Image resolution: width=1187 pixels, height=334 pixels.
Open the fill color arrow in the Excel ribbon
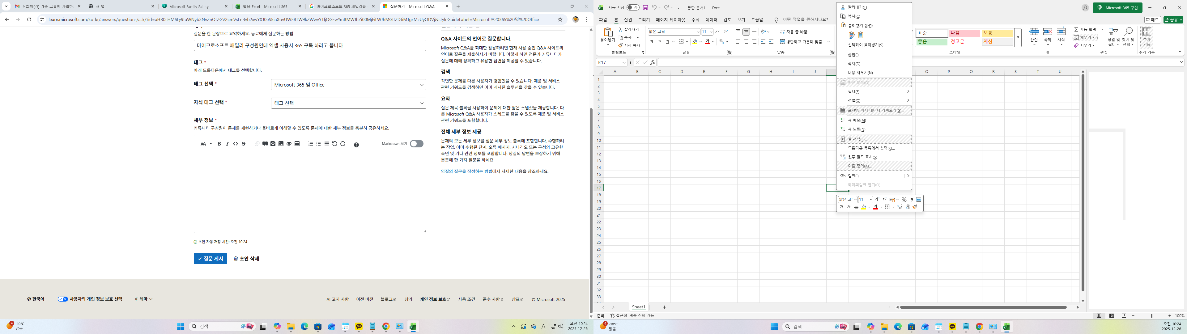(x=700, y=42)
